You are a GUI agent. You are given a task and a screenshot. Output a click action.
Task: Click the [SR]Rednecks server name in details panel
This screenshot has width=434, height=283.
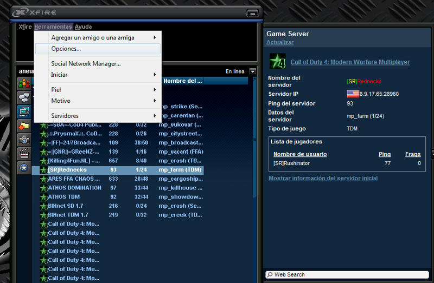[364, 82]
